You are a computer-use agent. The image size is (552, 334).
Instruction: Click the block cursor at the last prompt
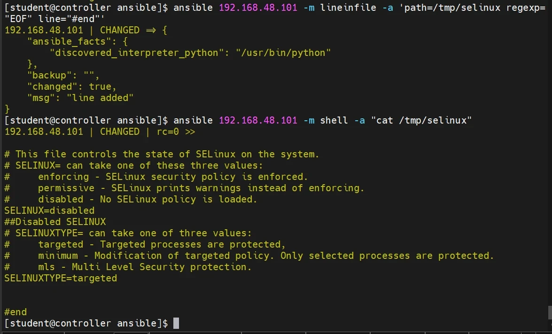176,323
